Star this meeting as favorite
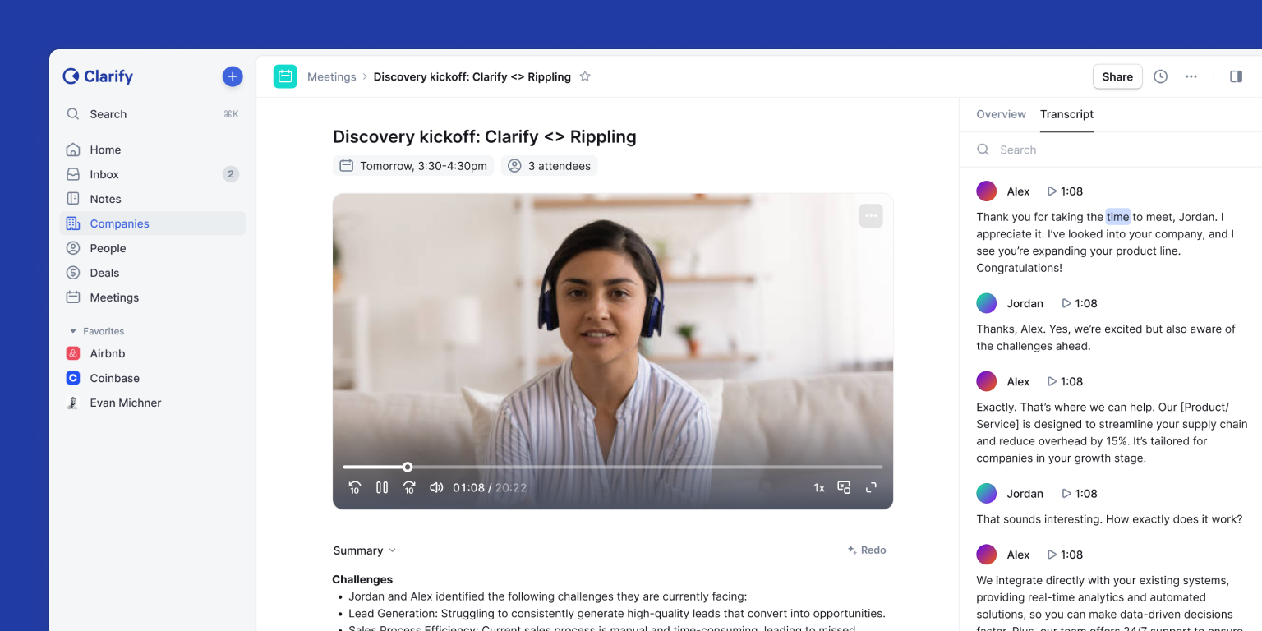 tap(585, 76)
